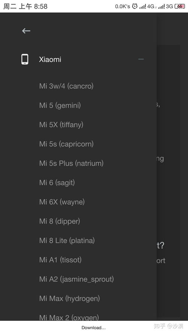Open Mi A2 (jasmine_sprout)

pyautogui.click(x=76, y=279)
